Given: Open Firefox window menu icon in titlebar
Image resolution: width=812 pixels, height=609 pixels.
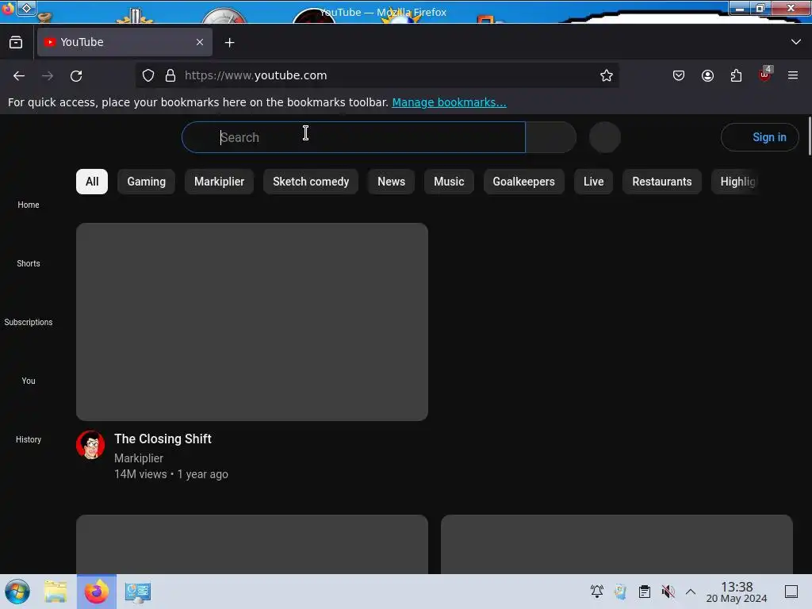Looking at the screenshot, I should coord(8,8).
